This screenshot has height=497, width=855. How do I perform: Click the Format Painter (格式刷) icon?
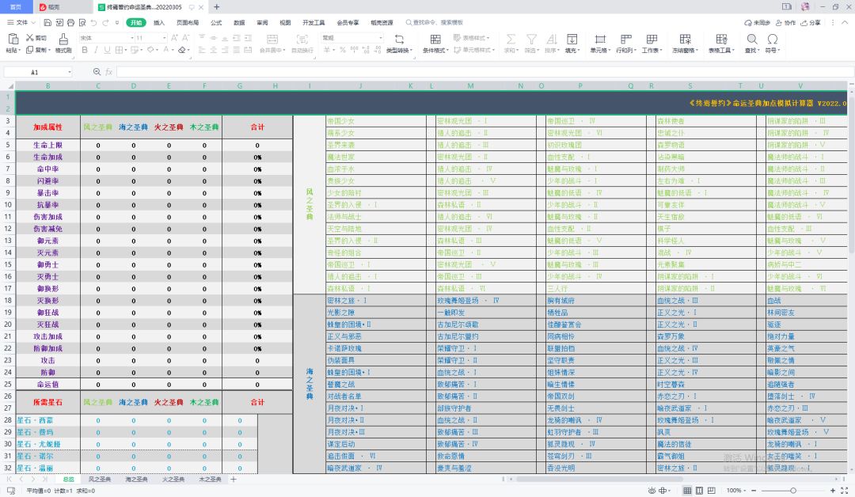point(63,38)
